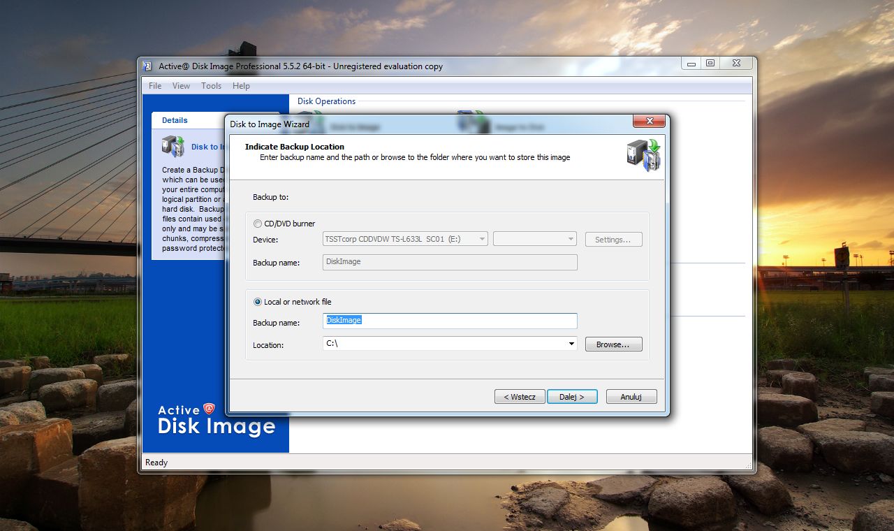Maximize the Active@ Disk Image main window
Screen dimensions: 894x531
[x=710, y=64]
